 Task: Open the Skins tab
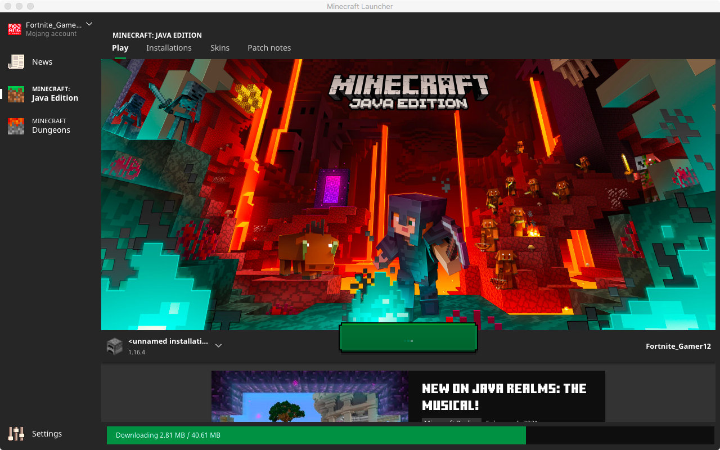220,48
